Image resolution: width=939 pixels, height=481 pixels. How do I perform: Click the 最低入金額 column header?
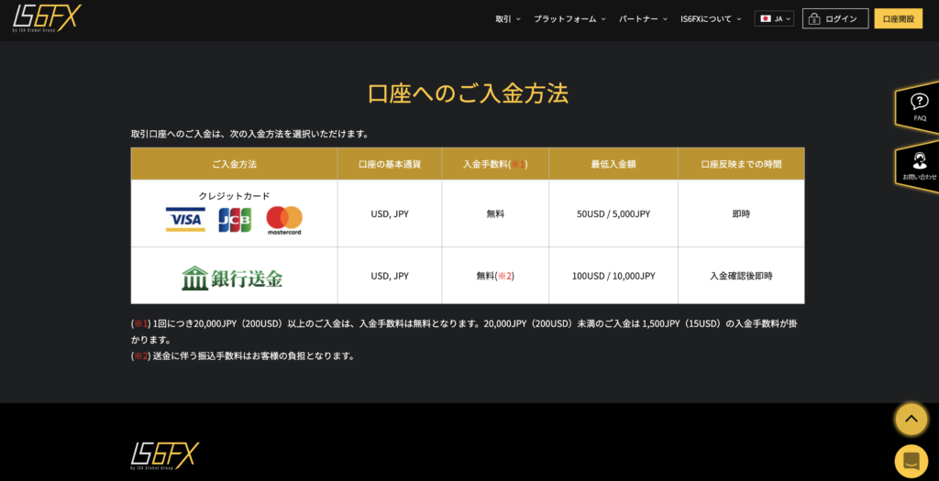[613, 164]
